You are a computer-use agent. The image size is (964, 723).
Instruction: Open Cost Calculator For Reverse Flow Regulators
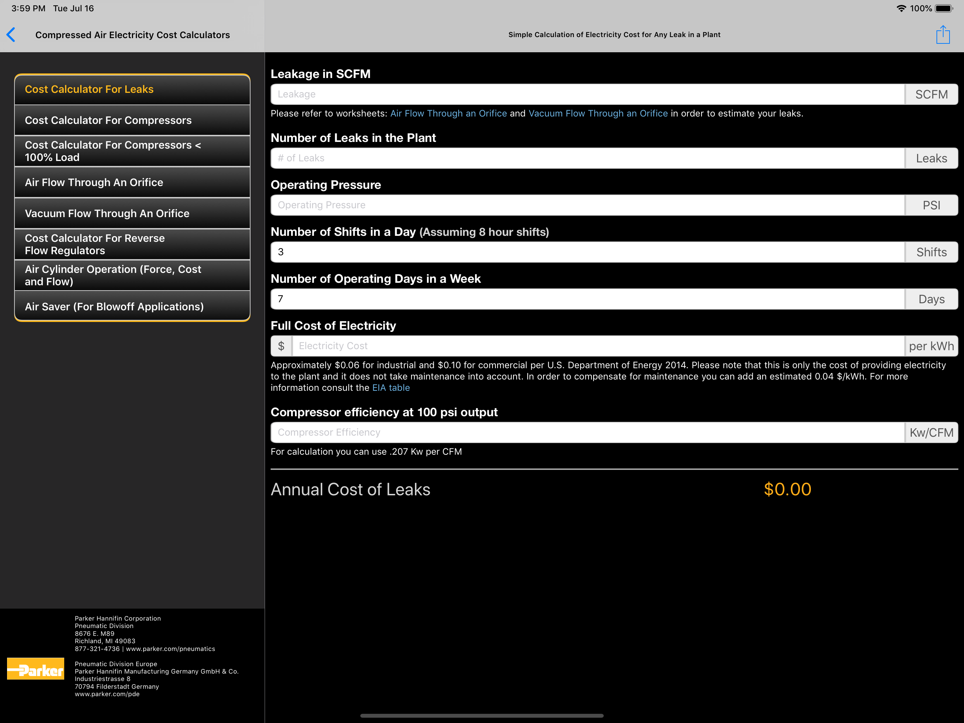132,244
